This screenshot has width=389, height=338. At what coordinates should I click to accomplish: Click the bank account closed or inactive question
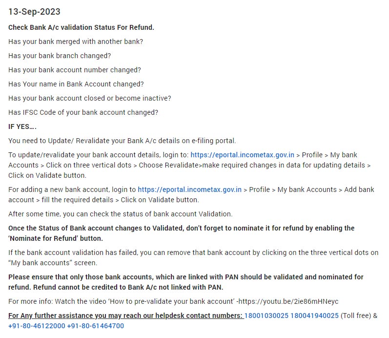click(x=90, y=98)
